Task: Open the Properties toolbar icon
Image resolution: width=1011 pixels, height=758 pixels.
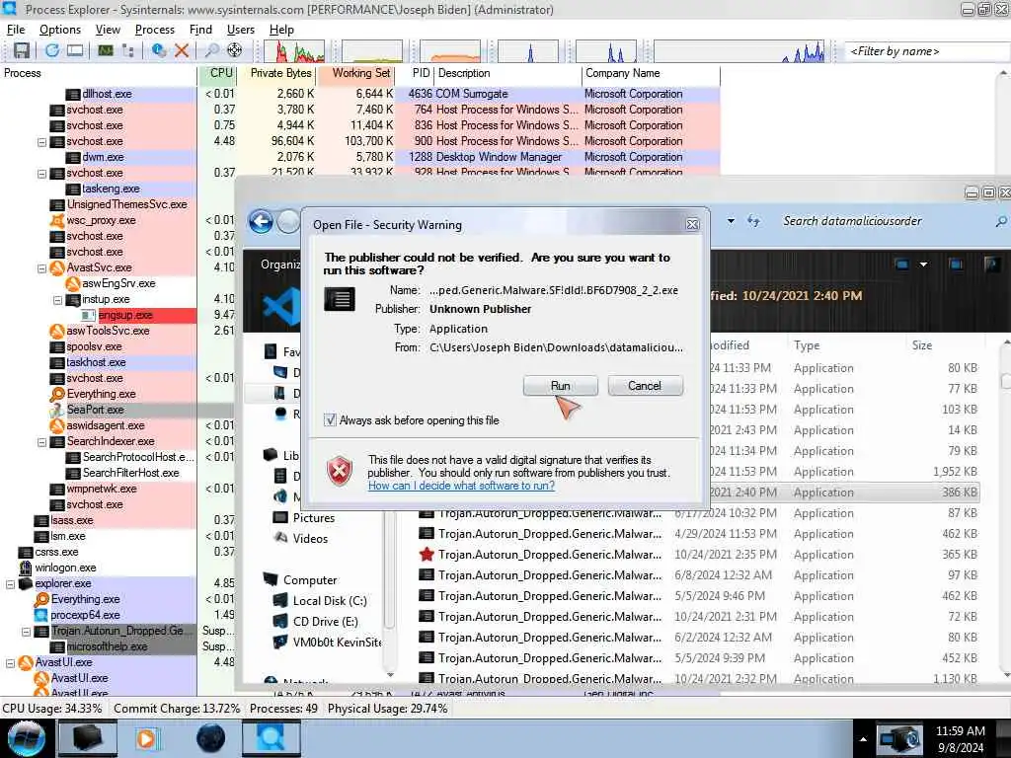Action: (x=159, y=50)
